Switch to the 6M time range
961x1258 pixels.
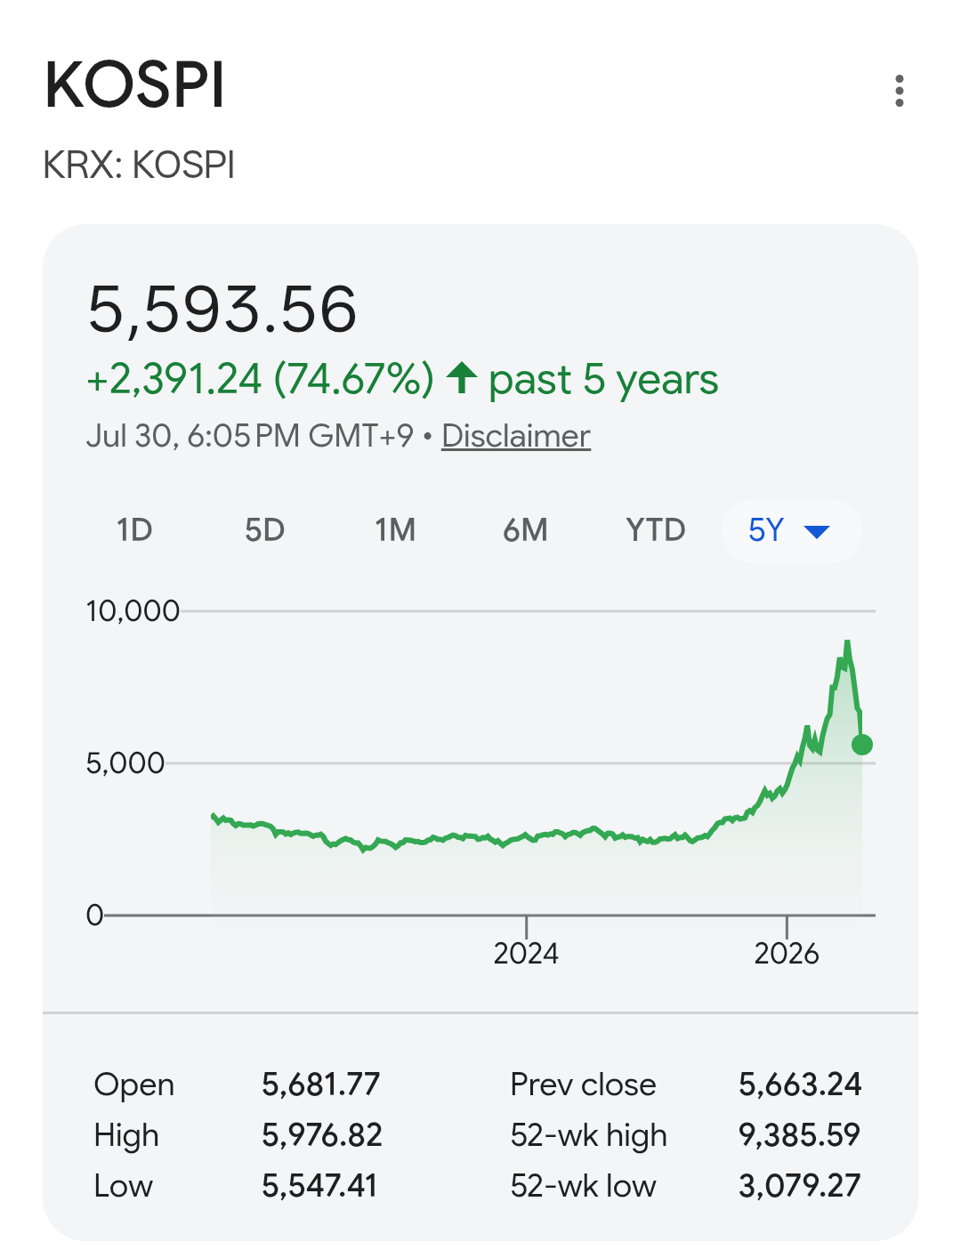coord(525,530)
